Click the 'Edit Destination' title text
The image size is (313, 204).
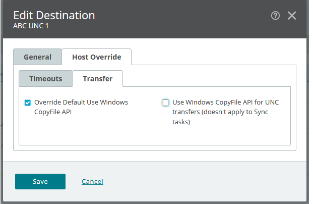pos(54,15)
